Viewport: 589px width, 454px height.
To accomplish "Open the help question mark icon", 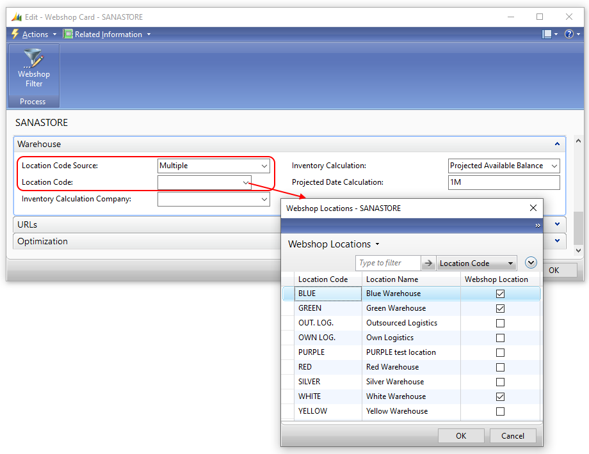I will tap(569, 35).
